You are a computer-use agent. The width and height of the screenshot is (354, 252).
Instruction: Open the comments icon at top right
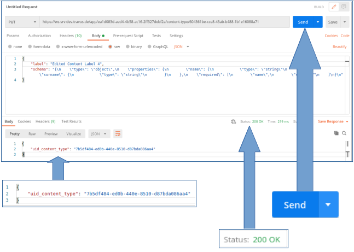click(x=344, y=7)
